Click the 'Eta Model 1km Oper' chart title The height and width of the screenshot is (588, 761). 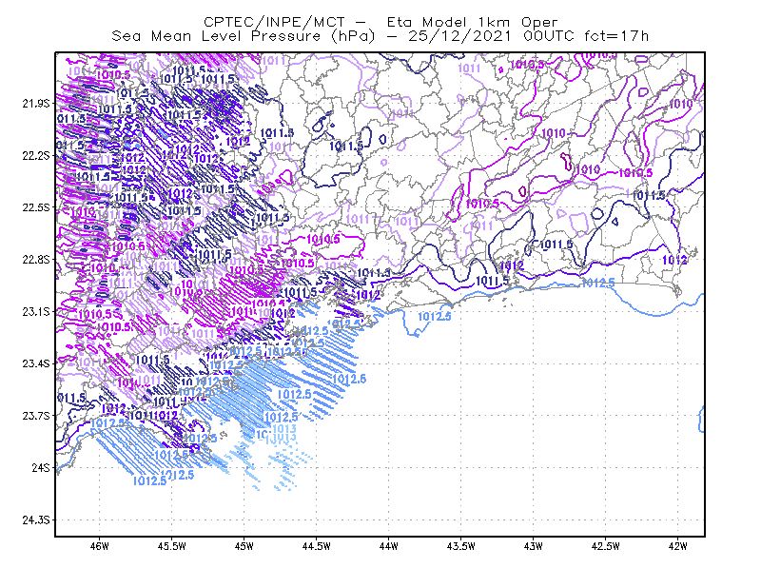tap(472, 22)
